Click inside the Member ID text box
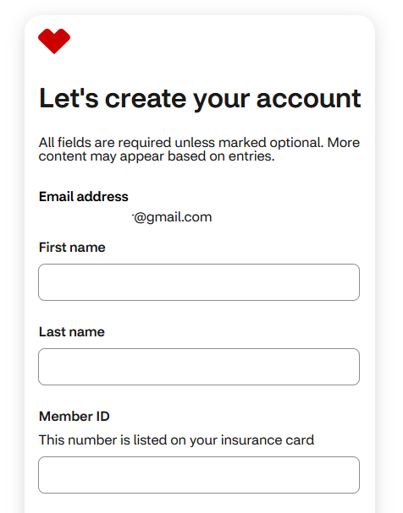 tap(199, 475)
